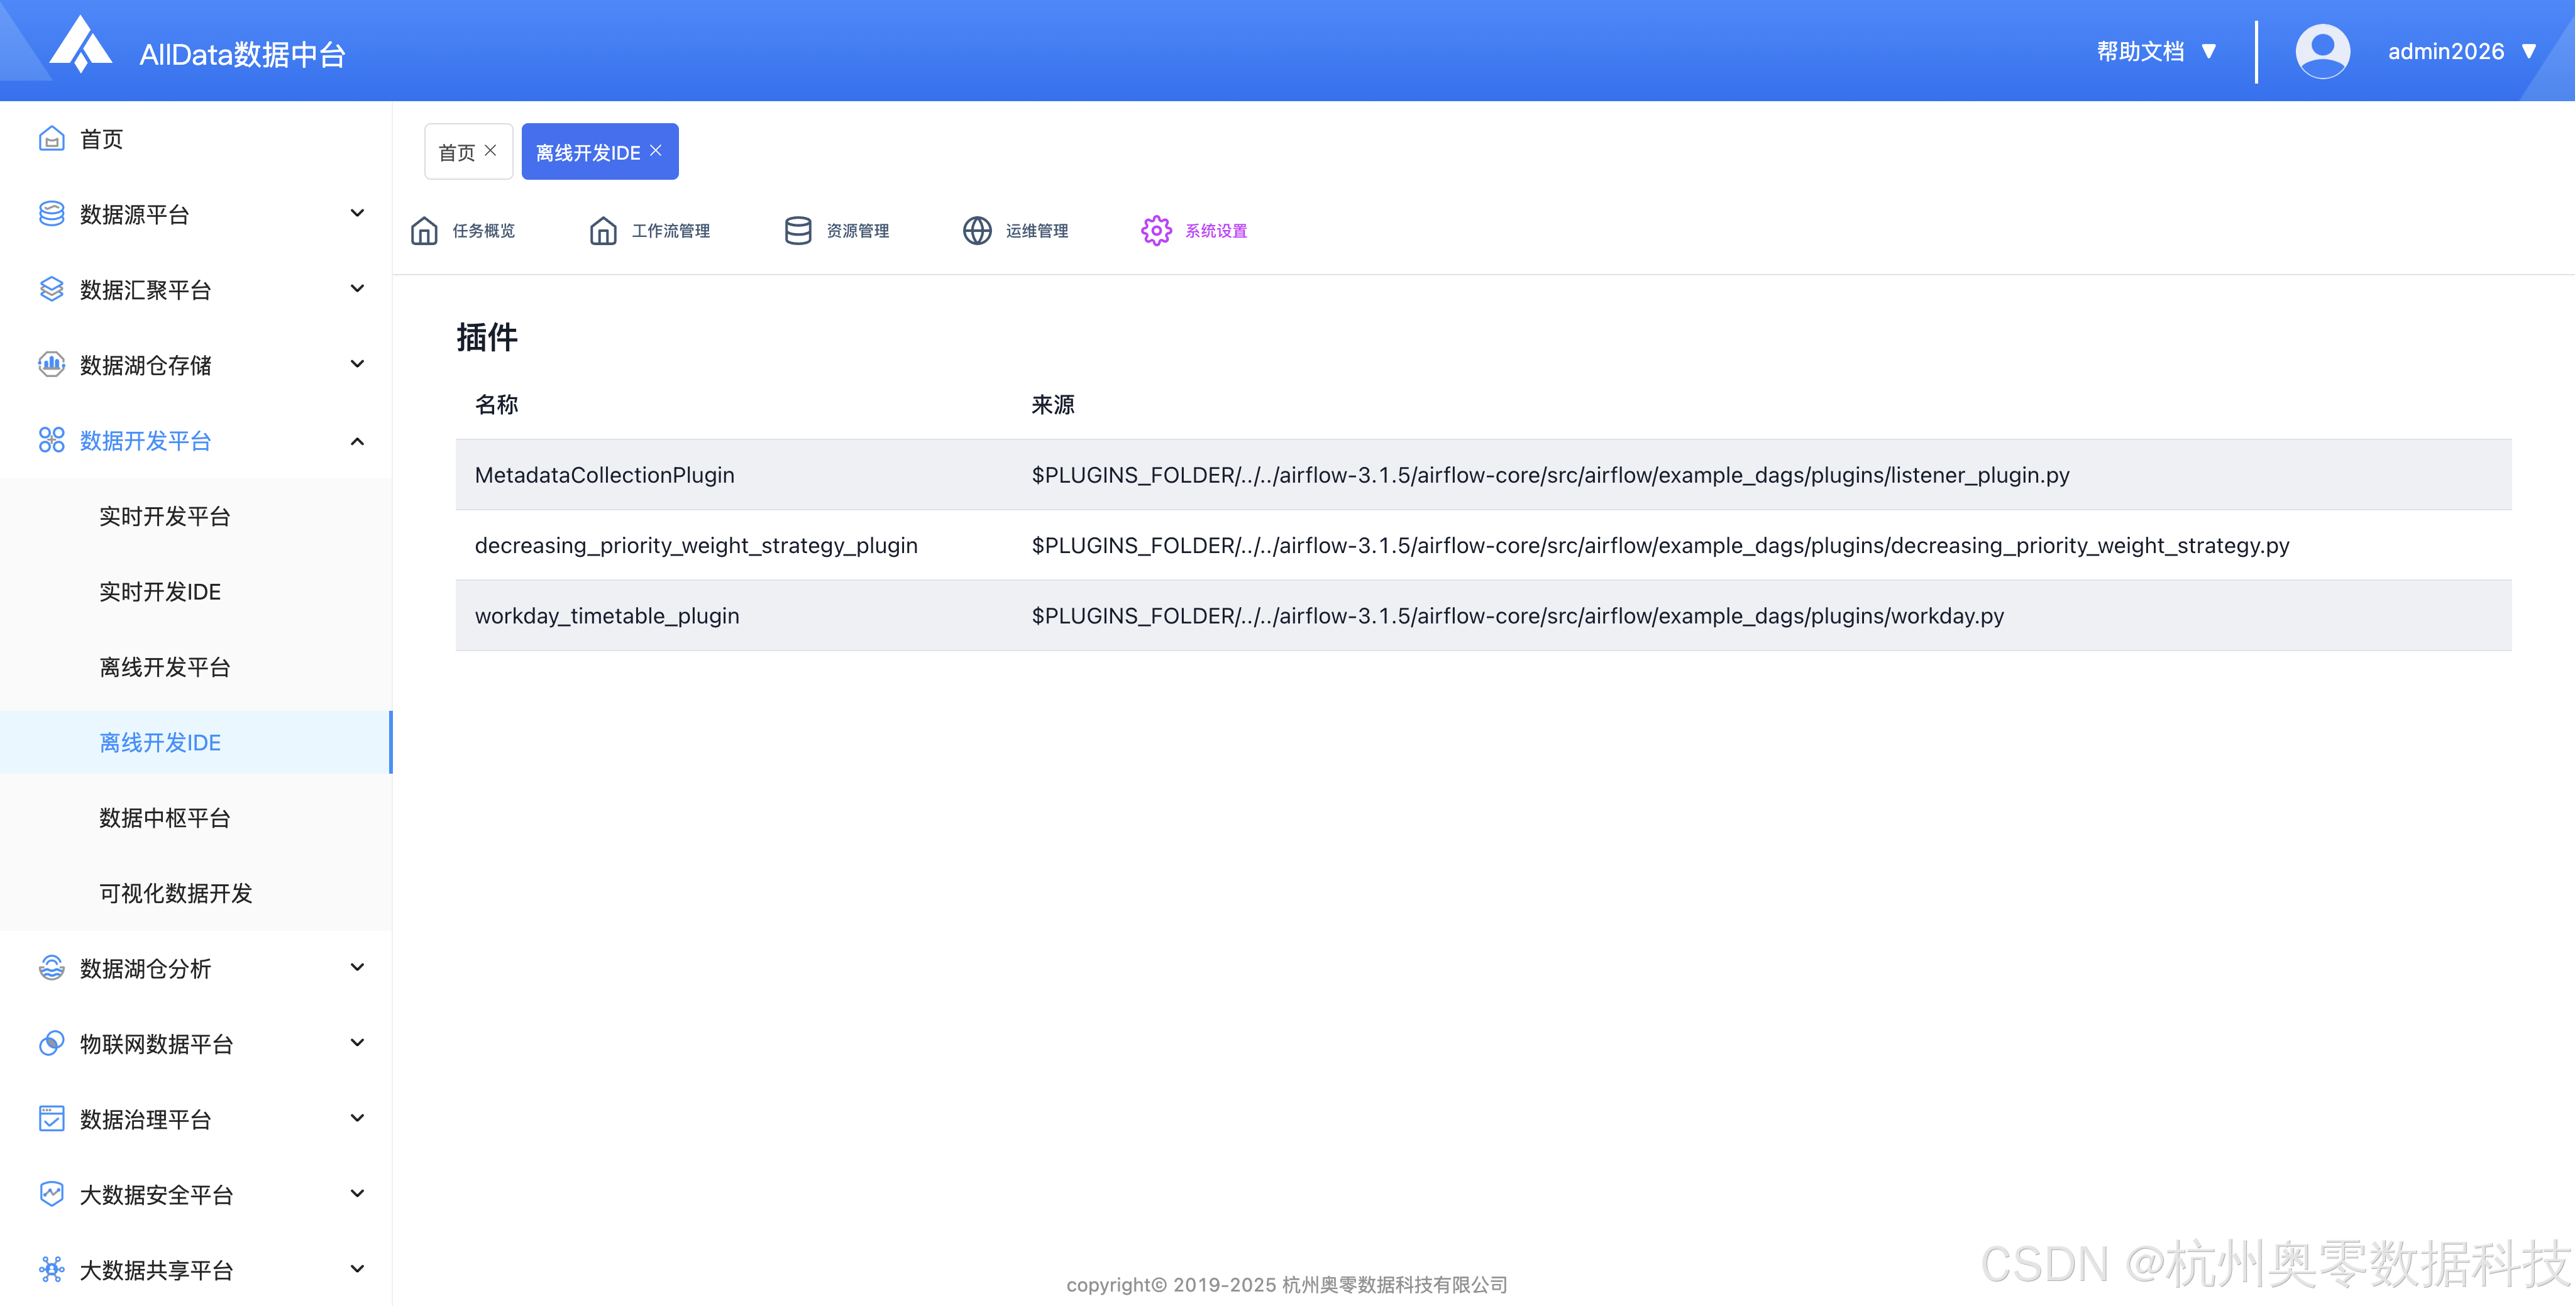Collapse the 数据开发平台 menu chevron
The image size is (2575, 1306).
[x=357, y=441]
